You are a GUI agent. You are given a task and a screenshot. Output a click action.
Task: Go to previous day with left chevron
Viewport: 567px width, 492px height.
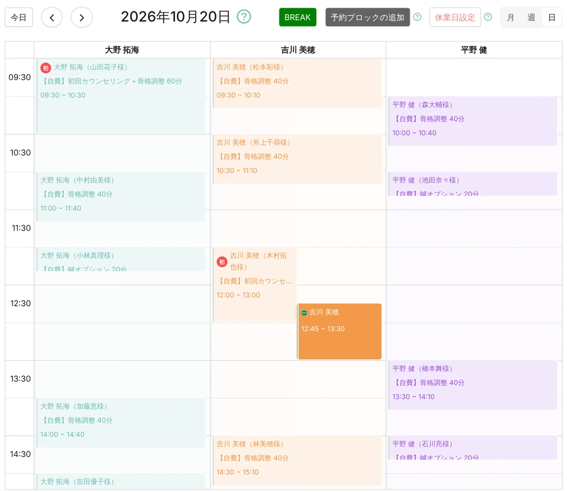click(52, 17)
